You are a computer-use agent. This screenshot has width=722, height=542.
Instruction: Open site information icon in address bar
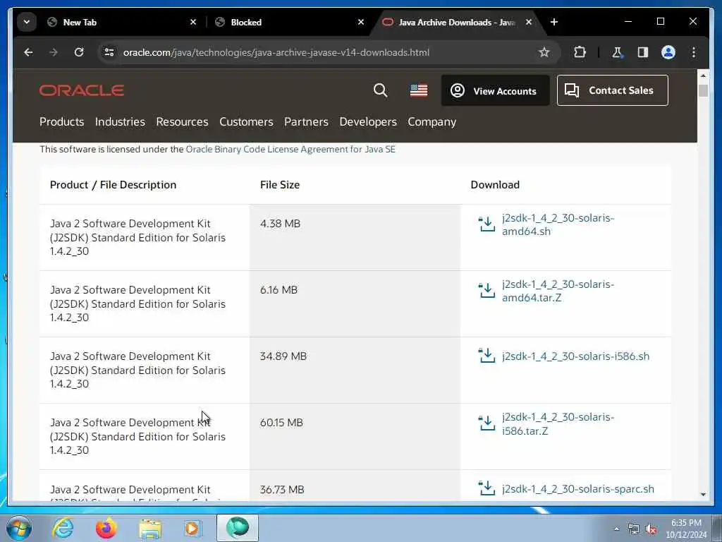click(x=109, y=52)
